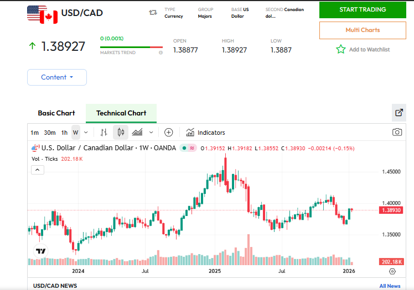Select the area chart style icon

pyautogui.click(x=137, y=133)
